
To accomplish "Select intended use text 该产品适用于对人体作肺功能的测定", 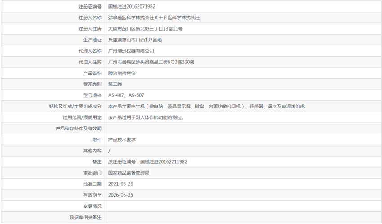I will pyautogui.click(x=145, y=117).
